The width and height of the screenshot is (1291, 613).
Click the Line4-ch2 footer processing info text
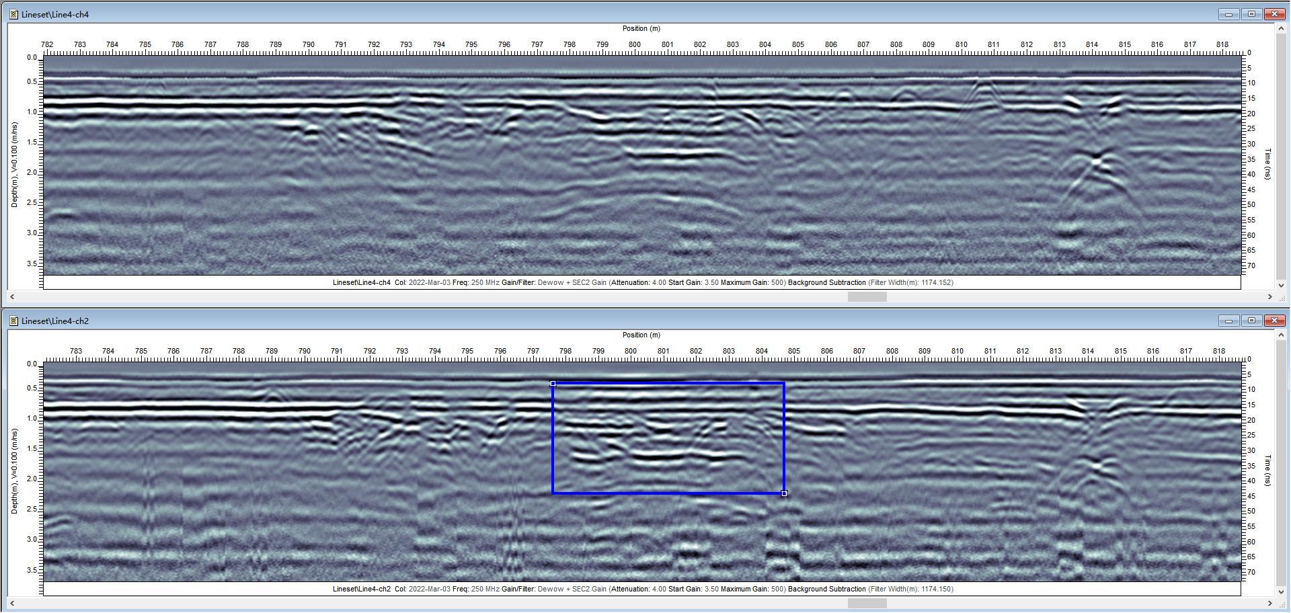click(643, 589)
